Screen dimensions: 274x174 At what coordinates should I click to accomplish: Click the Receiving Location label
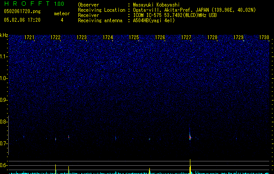click(x=101, y=10)
